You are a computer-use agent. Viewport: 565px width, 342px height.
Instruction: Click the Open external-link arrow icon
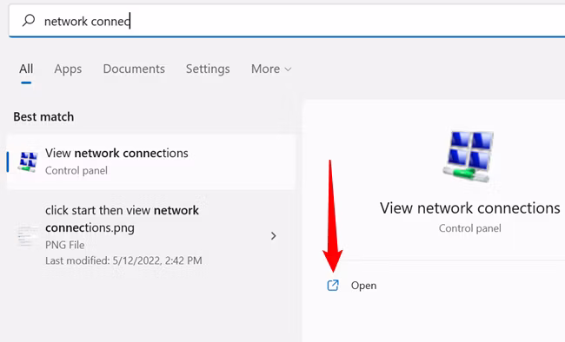pos(333,286)
